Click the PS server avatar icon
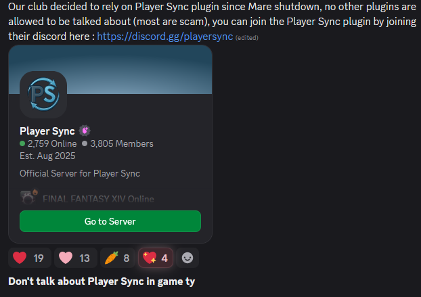 43,95
